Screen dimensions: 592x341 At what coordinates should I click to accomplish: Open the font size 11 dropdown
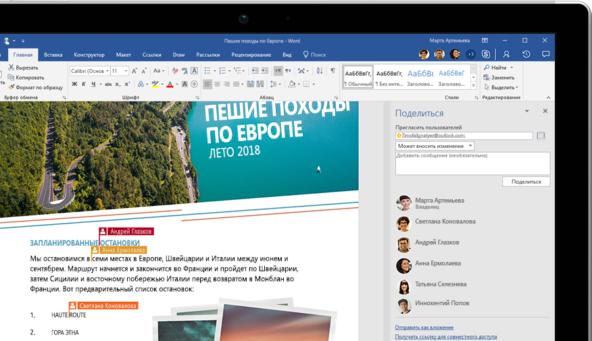click(126, 71)
